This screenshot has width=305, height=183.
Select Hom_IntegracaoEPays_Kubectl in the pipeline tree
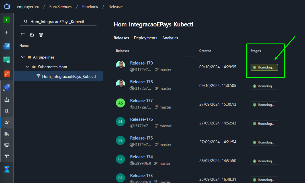(59, 76)
